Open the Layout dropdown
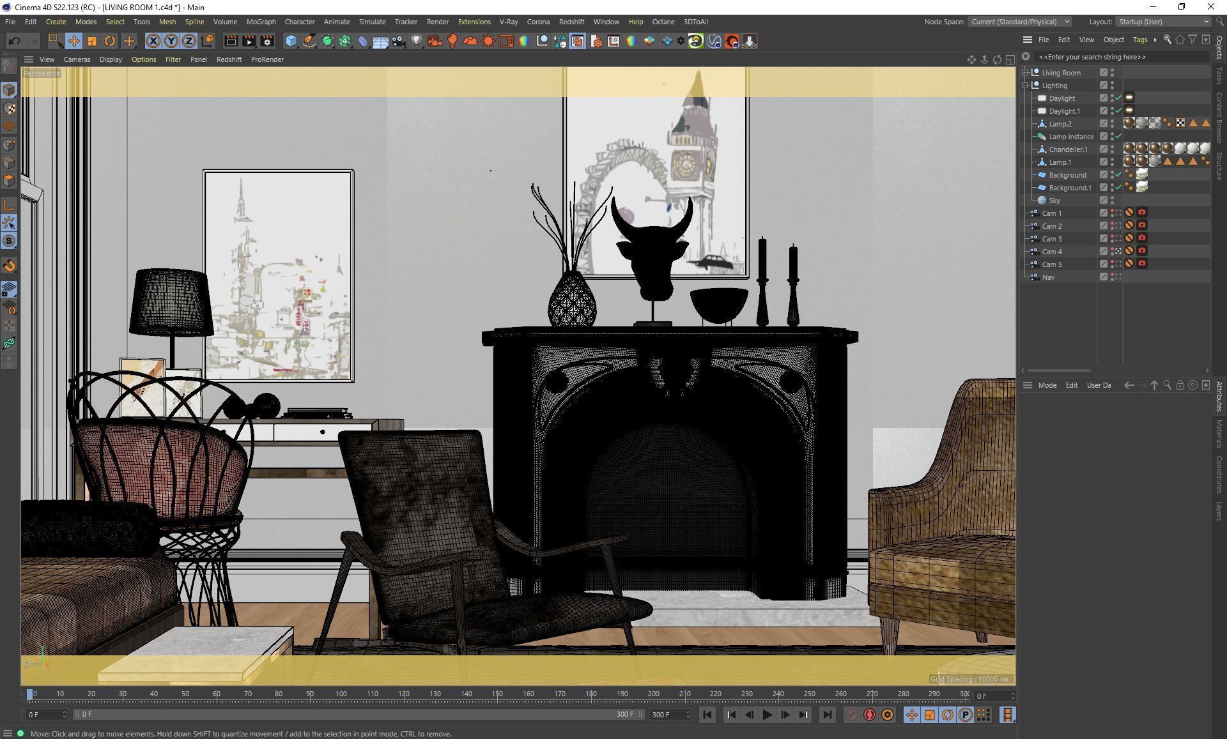 [1163, 22]
